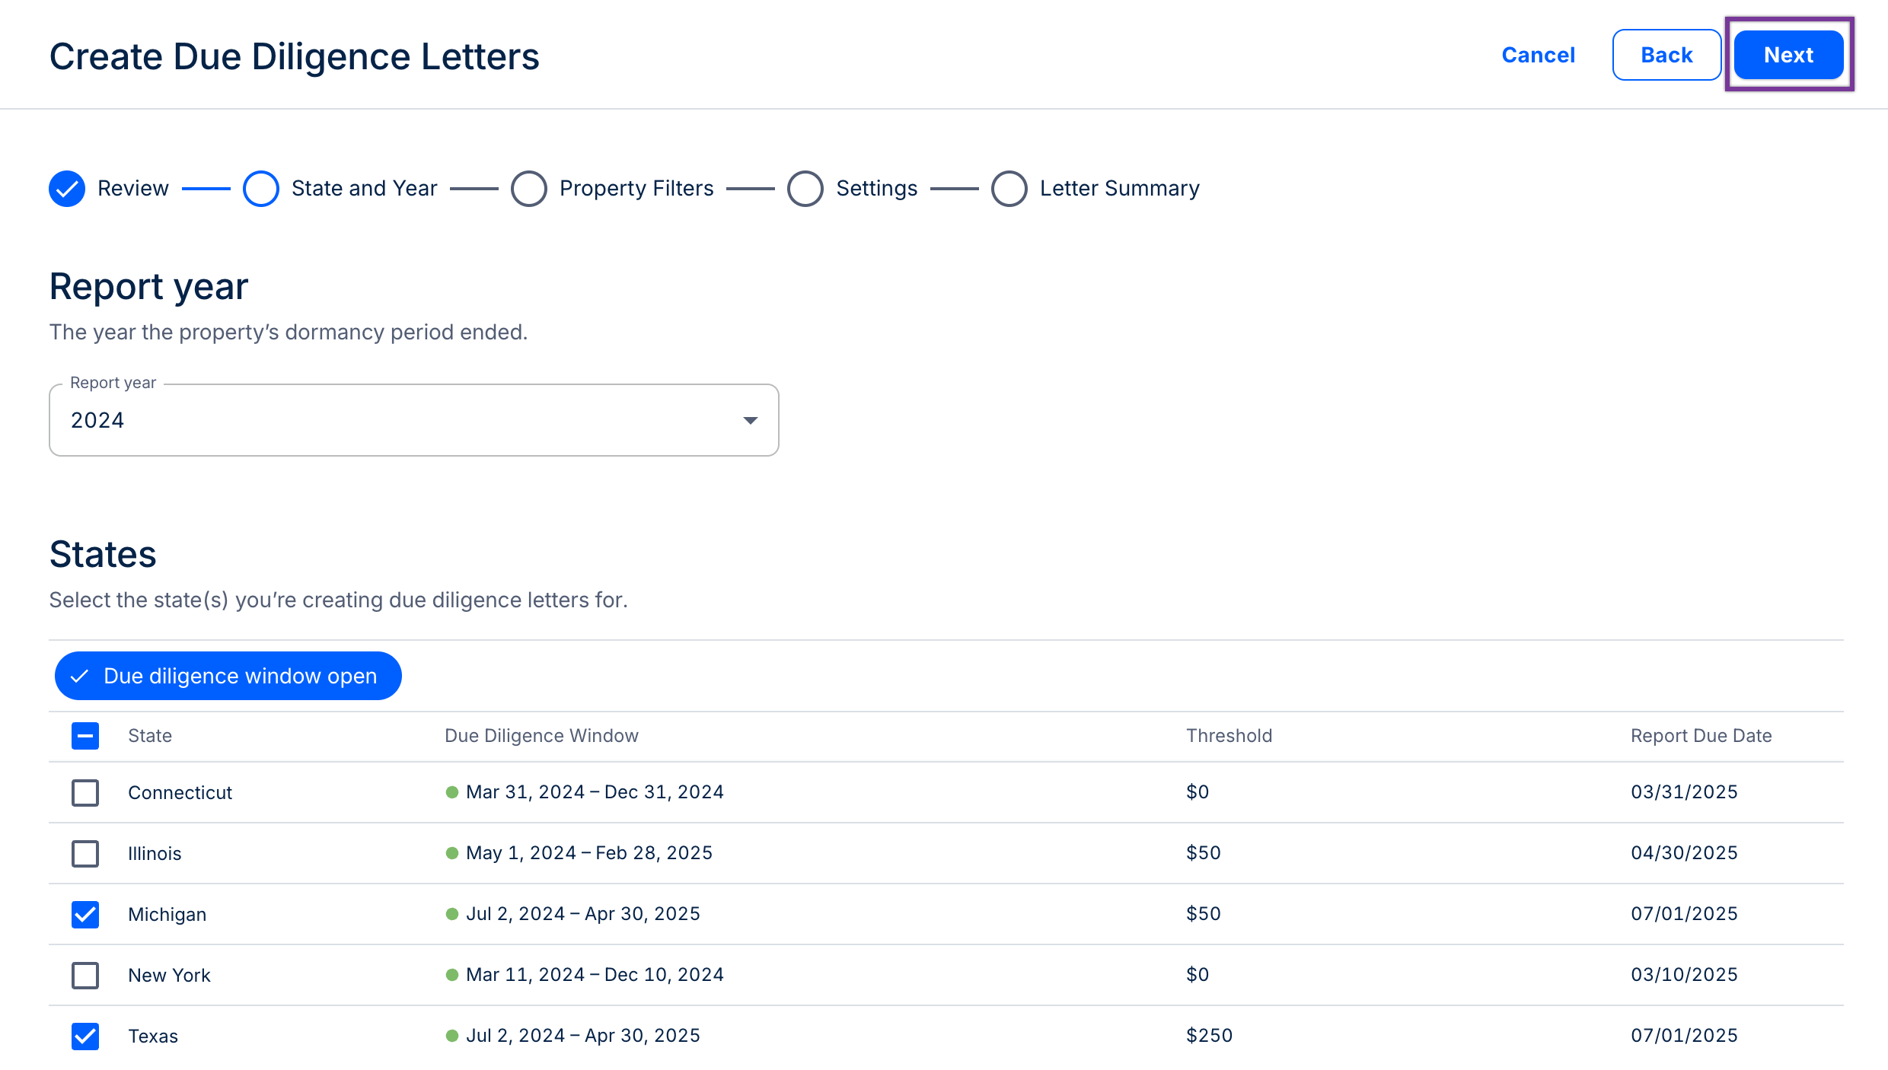
Task: Click the green status dot for Connecticut
Action: [452, 792]
